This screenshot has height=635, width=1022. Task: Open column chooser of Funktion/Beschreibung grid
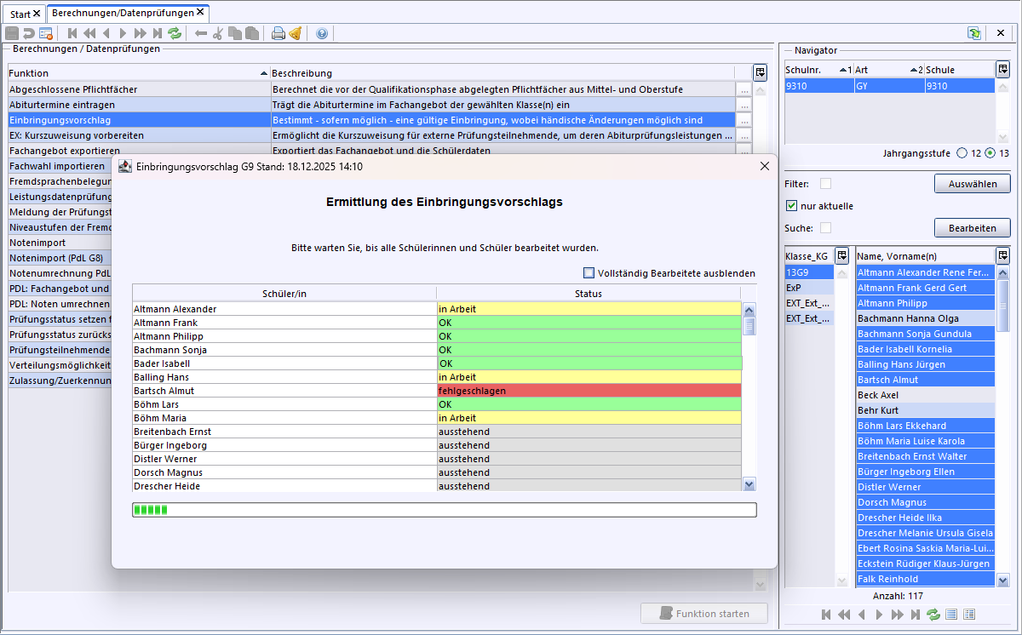pos(760,73)
